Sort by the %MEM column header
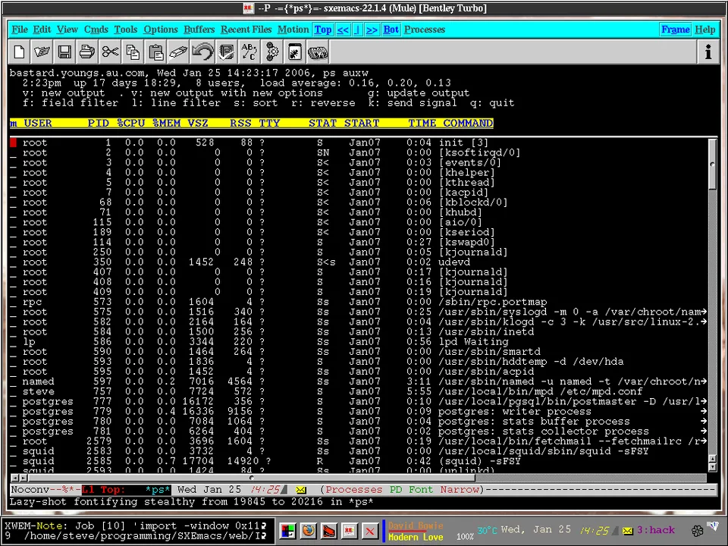The height and width of the screenshot is (546, 728). (166, 123)
